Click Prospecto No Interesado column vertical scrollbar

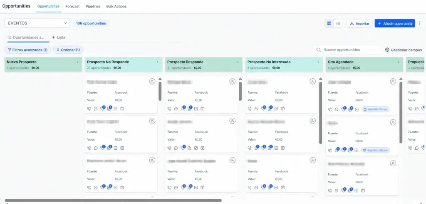320,112
